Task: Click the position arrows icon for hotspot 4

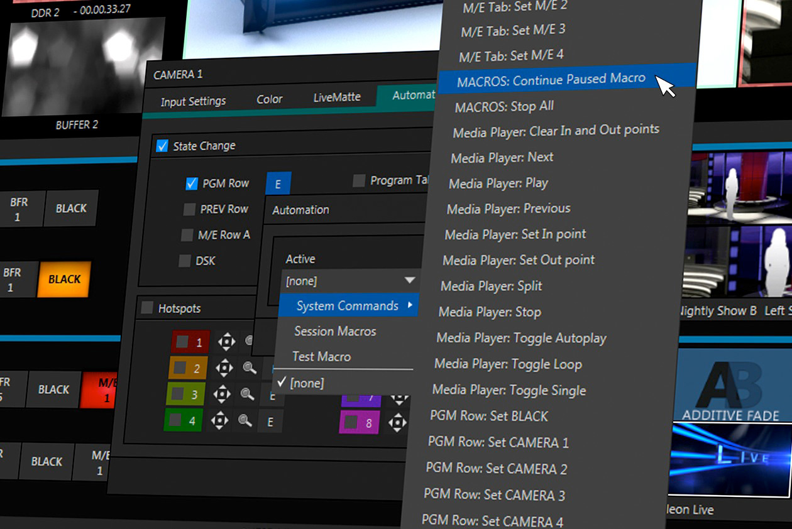Action: 219,420
